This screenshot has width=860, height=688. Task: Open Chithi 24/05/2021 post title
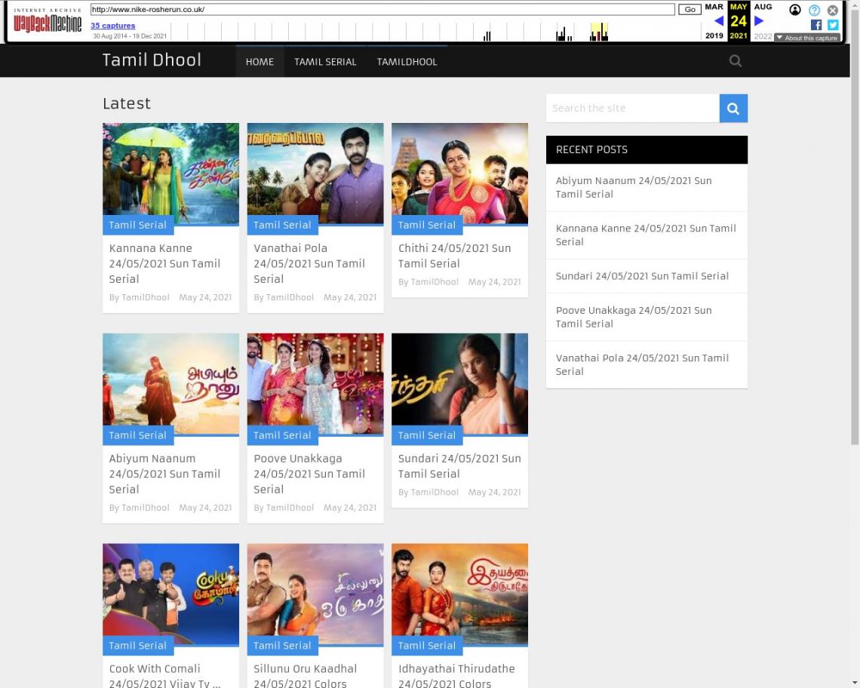tap(455, 256)
